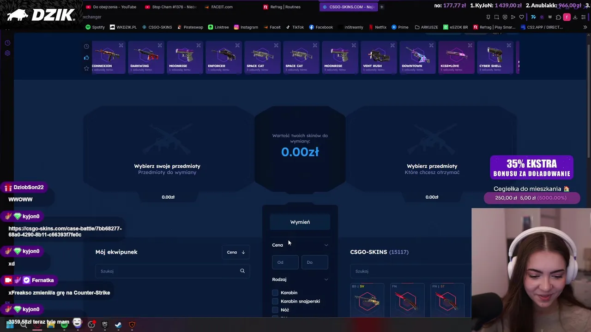Open the CS2.APP bookmark link
Viewport: 591px width, 332px height.
click(542, 27)
